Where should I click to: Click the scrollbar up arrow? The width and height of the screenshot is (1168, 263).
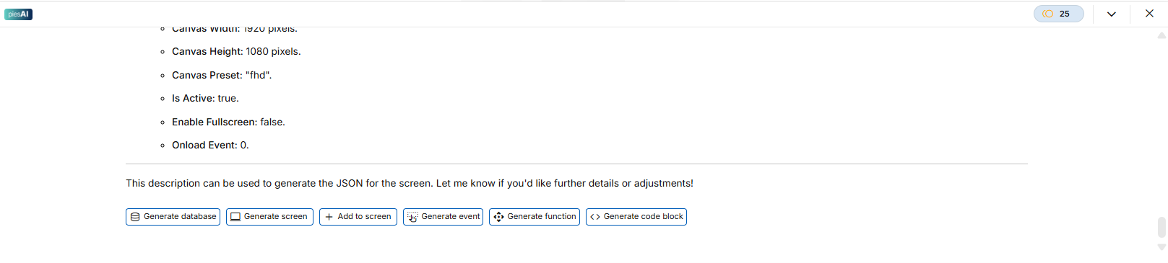tap(1161, 35)
